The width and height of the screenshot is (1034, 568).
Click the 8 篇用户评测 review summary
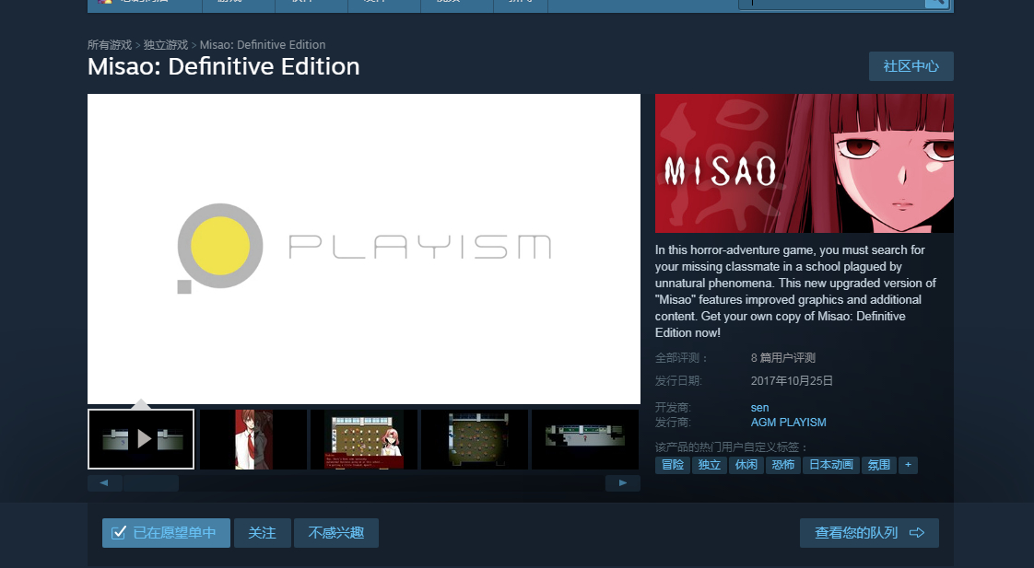tap(782, 358)
